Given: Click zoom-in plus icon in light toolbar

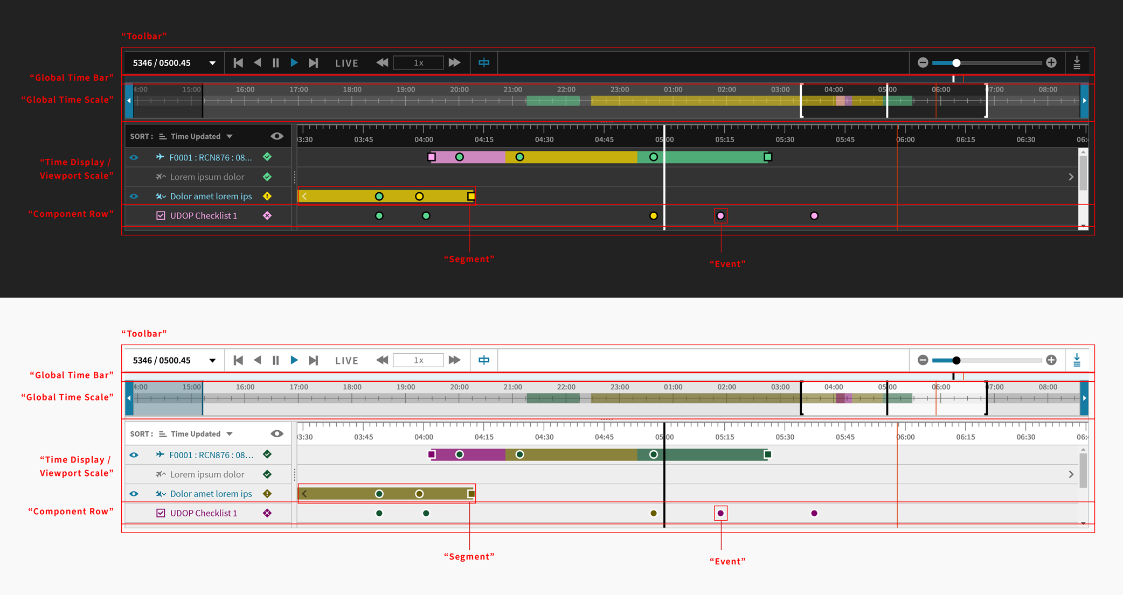Looking at the screenshot, I should point(1051,360).
